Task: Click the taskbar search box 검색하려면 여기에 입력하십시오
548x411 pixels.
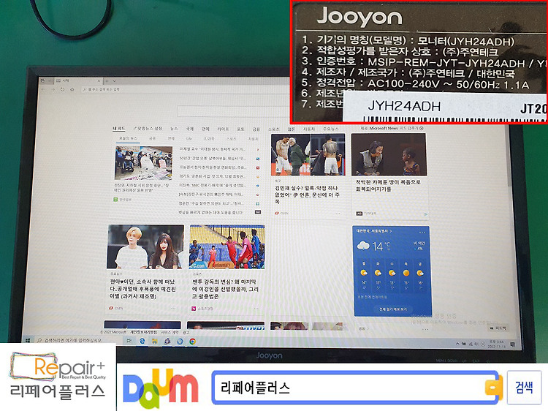Action: click(77, 340)
